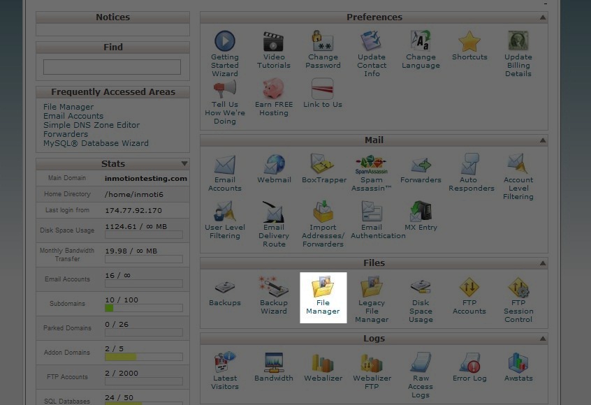Click the Forwarders label in Mail section

click(421, 180)
